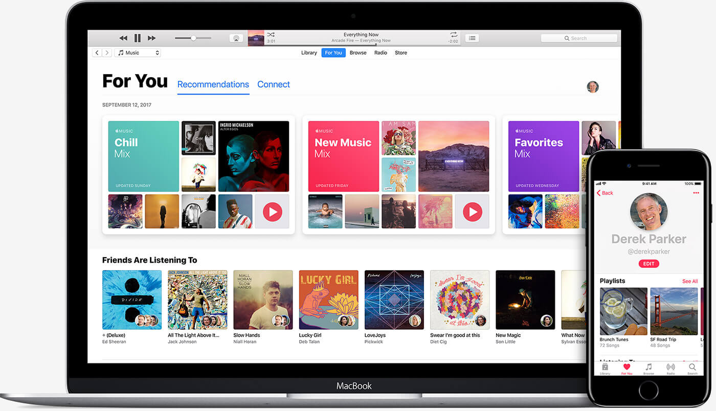716x411 pixels.
Task: Open the Connect tab
Action: pos(274,84)
